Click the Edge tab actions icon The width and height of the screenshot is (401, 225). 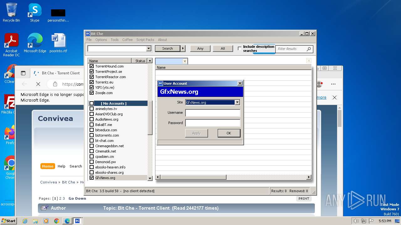pos(23,73)
